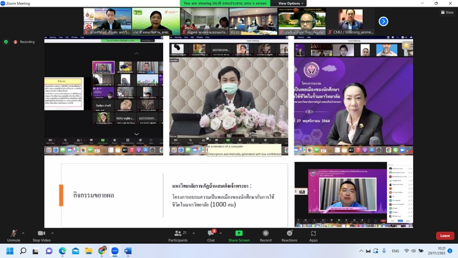The height and width of the screenshot is (258, 458).
Task: Open Windows Start menu
Action: (10, 251)
